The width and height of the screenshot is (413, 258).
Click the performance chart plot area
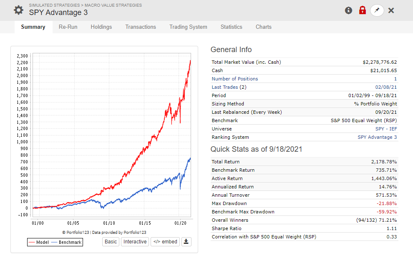[x=111, y=135]
